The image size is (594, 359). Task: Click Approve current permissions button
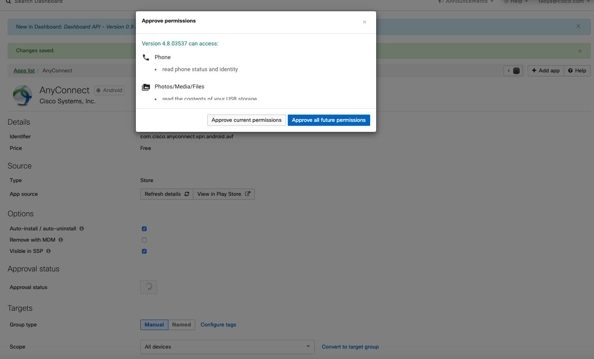click(x=247, y=120)
